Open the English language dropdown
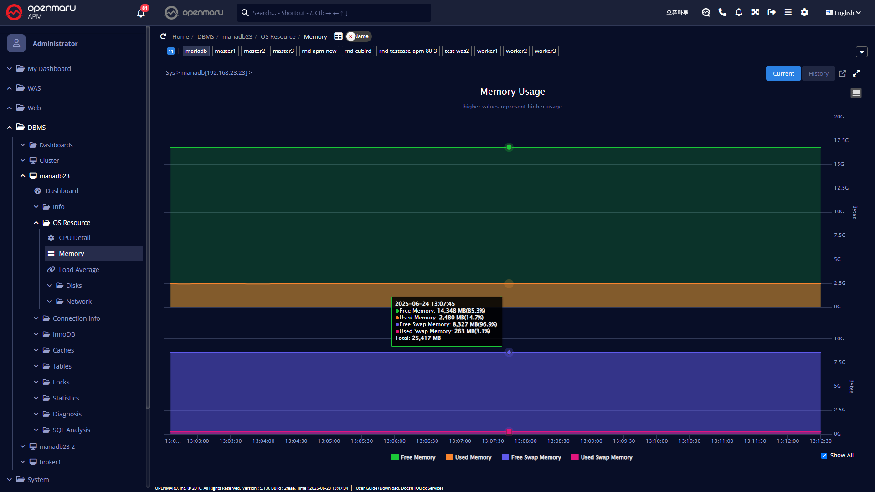Viewport: 875px width, 492px height. click(x=843, y=13)
